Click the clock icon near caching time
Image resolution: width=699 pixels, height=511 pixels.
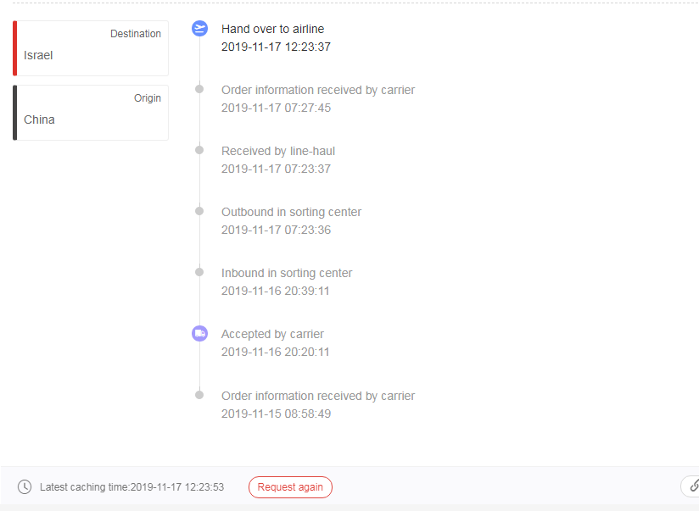[25, 487]
